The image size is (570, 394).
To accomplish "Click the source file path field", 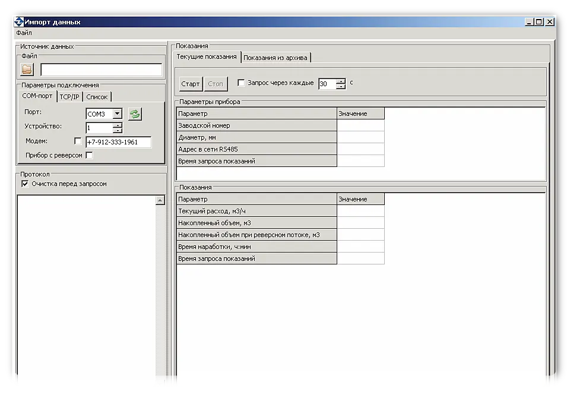I will click(x=101, y=70).
